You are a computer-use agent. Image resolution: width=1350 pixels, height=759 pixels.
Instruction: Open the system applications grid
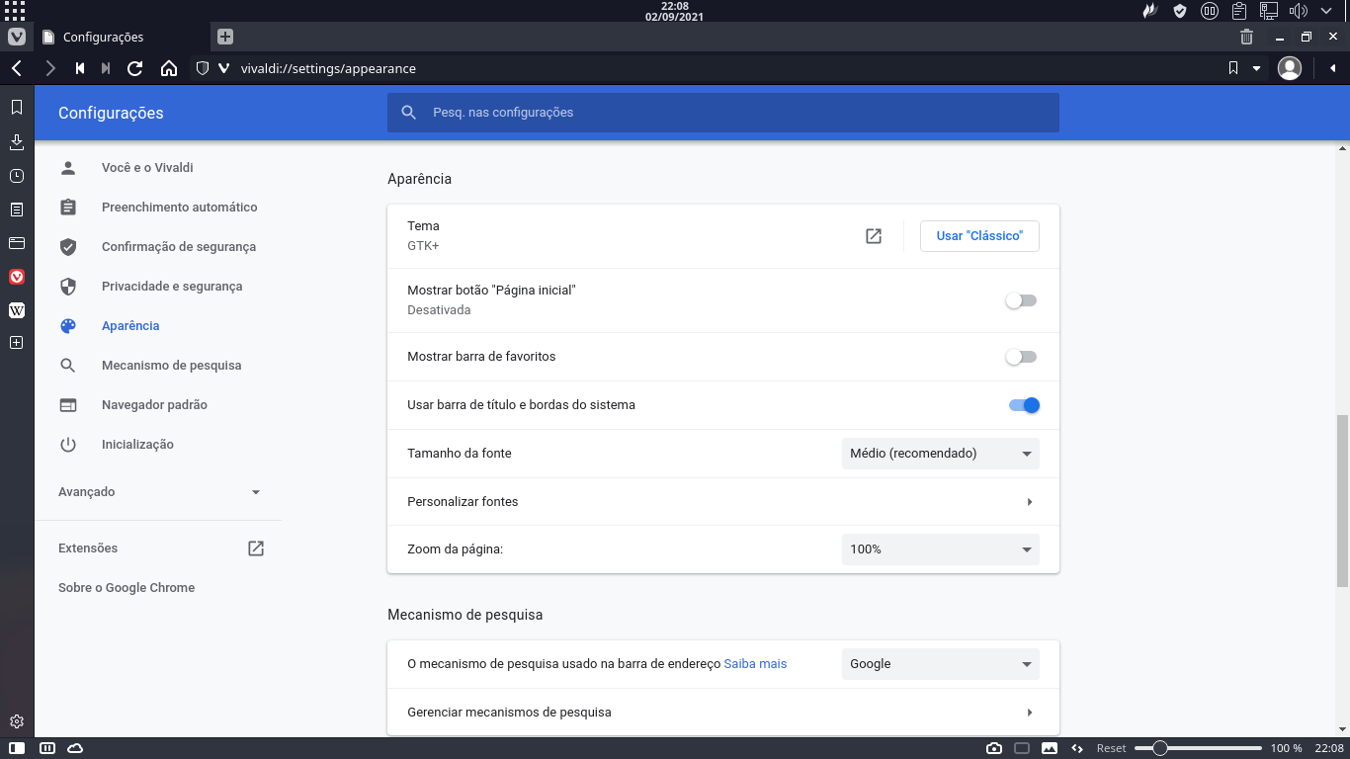point(15,11)
